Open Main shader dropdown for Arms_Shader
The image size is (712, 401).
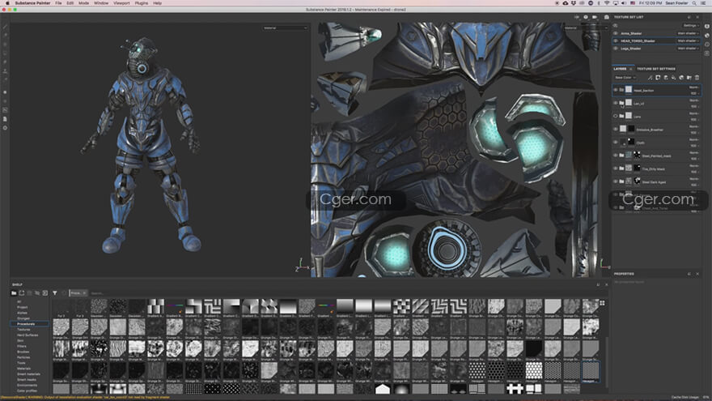click(688, 34)
